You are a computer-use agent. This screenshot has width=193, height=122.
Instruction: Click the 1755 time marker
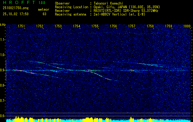(95, 26)
